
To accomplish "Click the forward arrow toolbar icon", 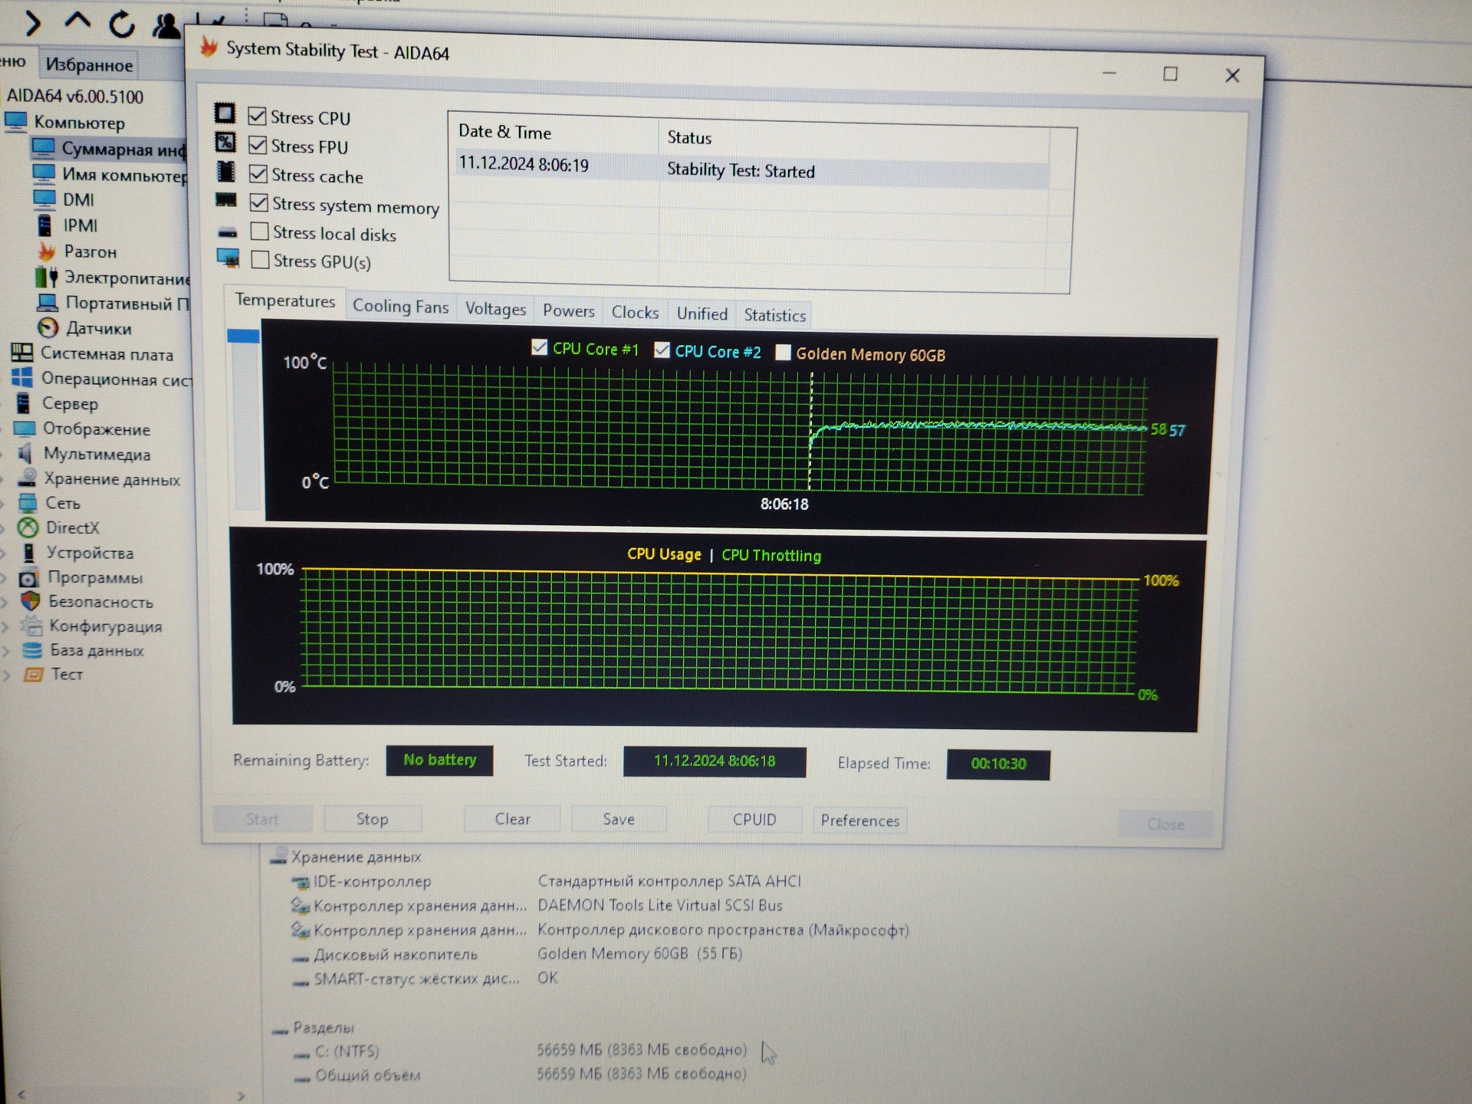I will coord(31,23).
